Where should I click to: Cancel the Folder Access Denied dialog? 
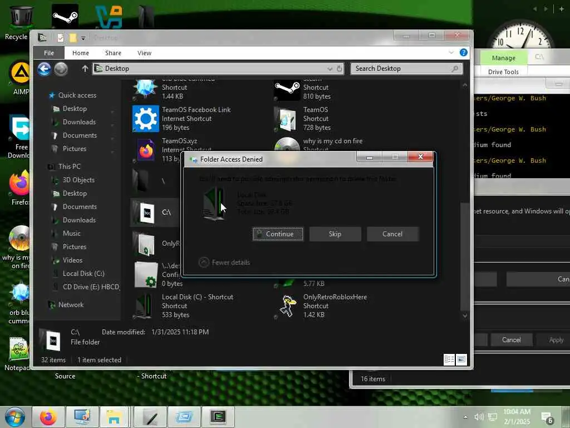[392, 234]
